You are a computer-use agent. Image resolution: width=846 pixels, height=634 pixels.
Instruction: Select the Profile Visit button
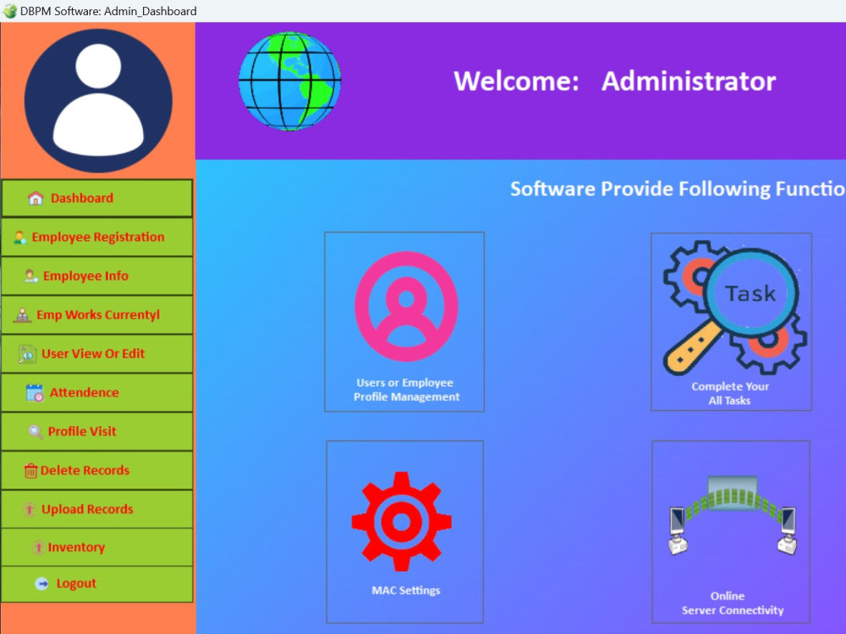(97, 431)
